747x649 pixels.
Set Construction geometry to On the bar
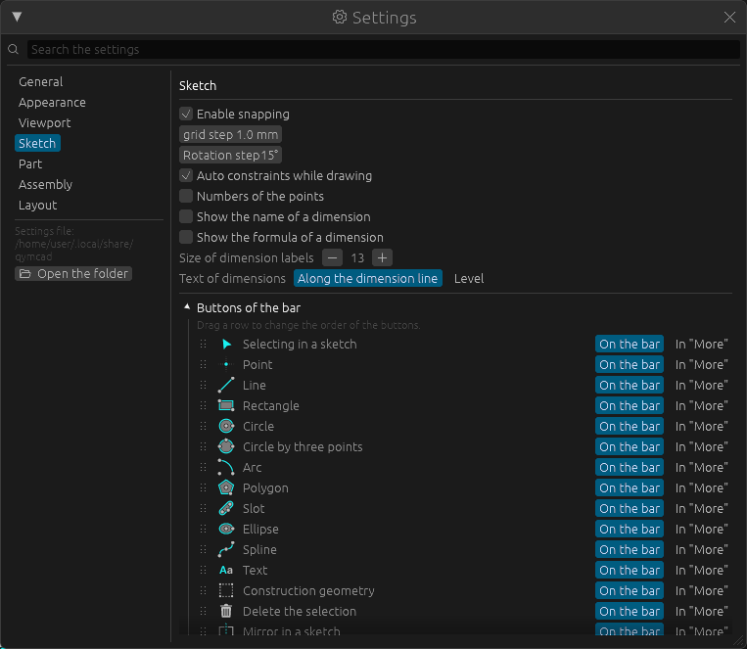630,590
